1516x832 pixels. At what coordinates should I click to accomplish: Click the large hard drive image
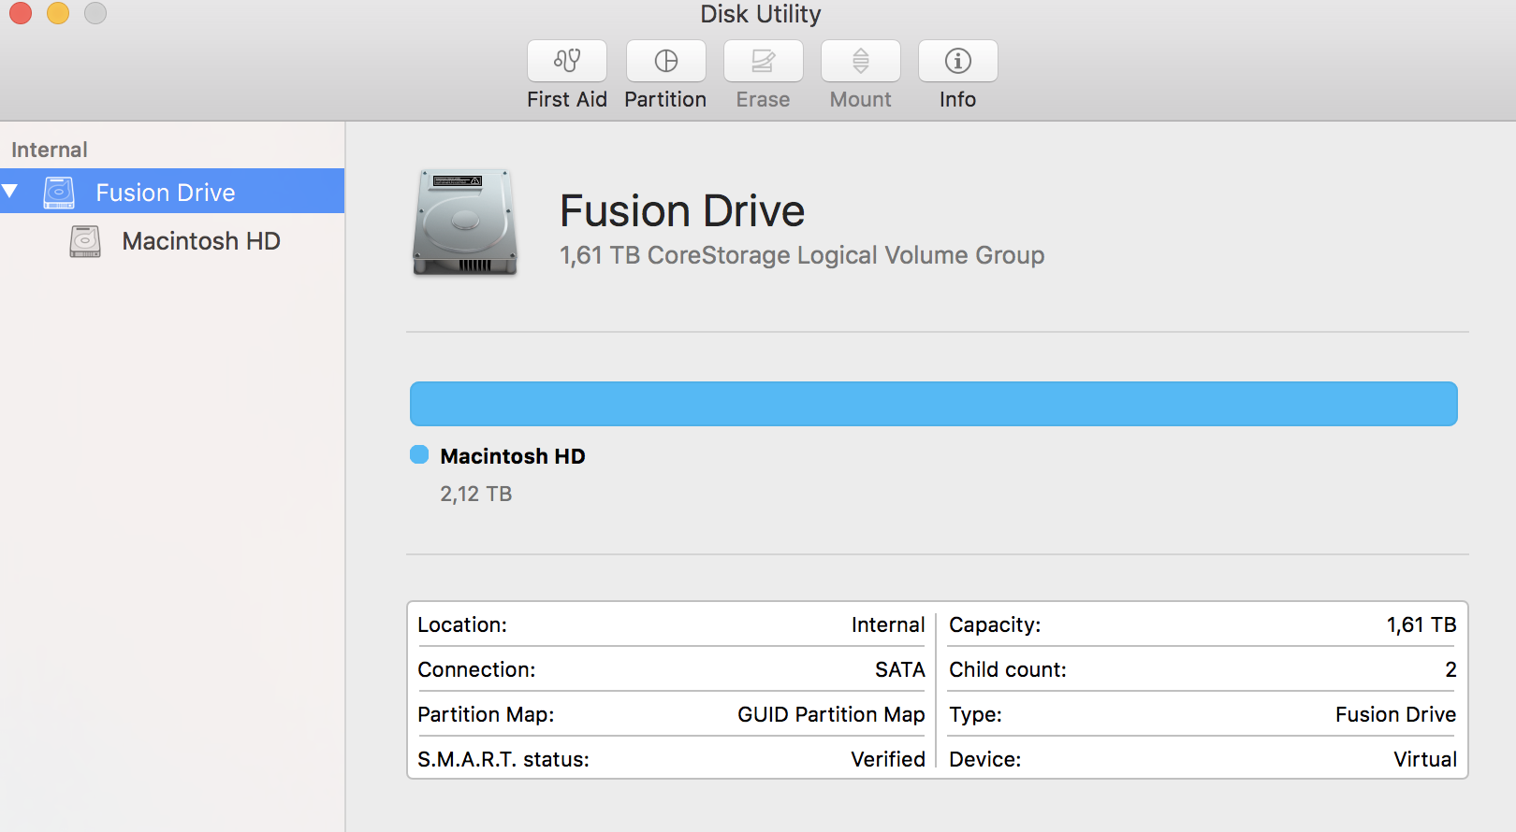465,222
